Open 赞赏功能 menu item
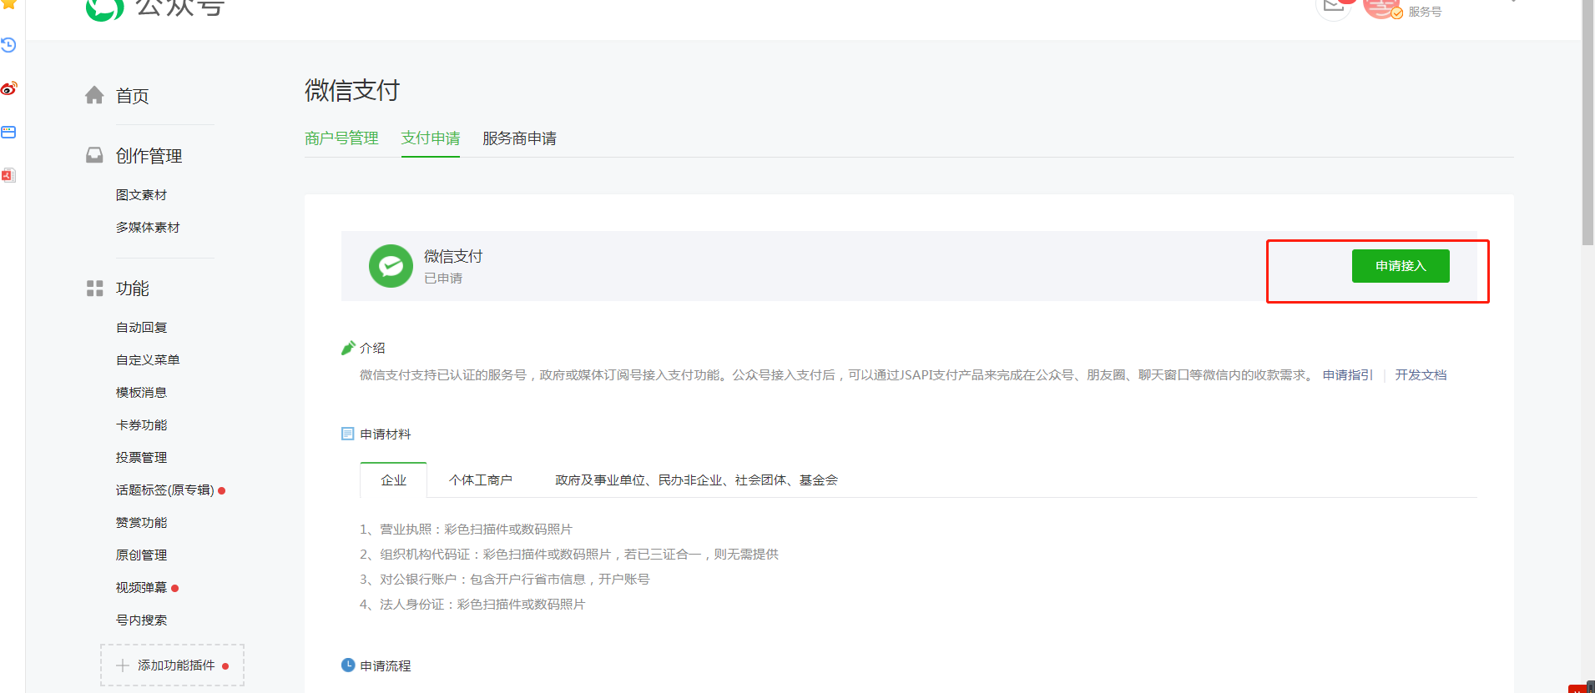 141,523
